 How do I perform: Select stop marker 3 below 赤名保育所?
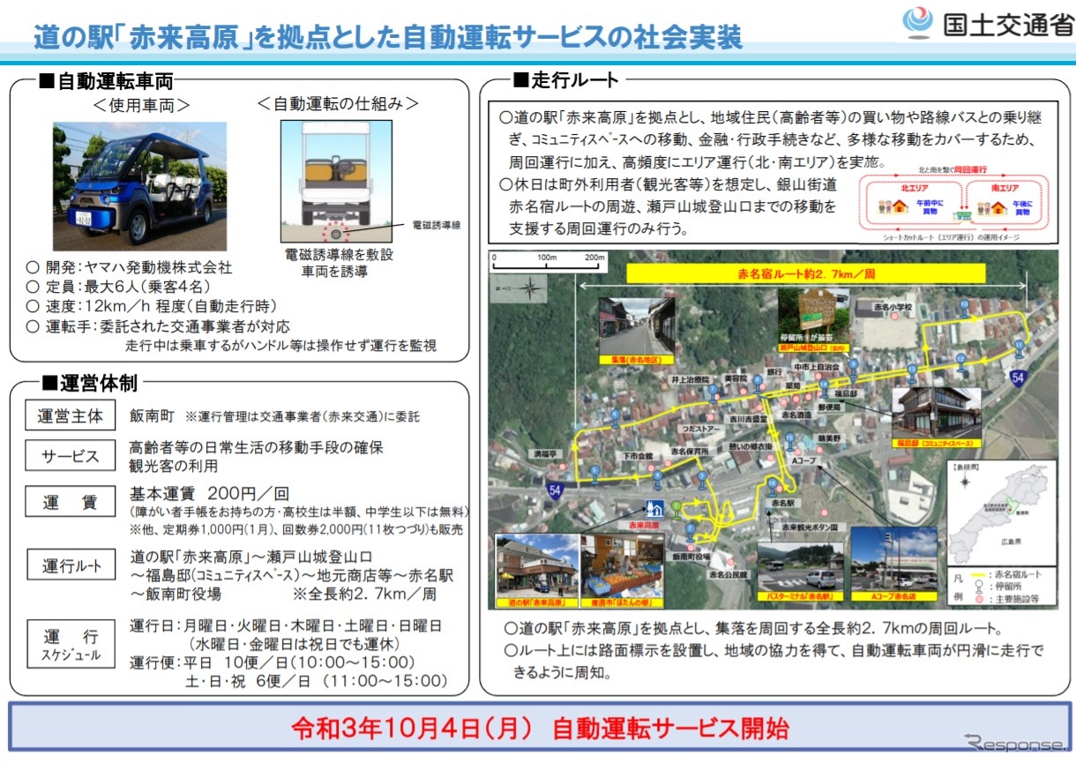702,480
